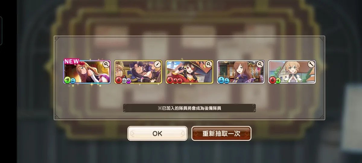Screen dimensions: 362x163
Task: Tap the staff icon on the brown-haired mage card
Action: [x=260, y=64]
